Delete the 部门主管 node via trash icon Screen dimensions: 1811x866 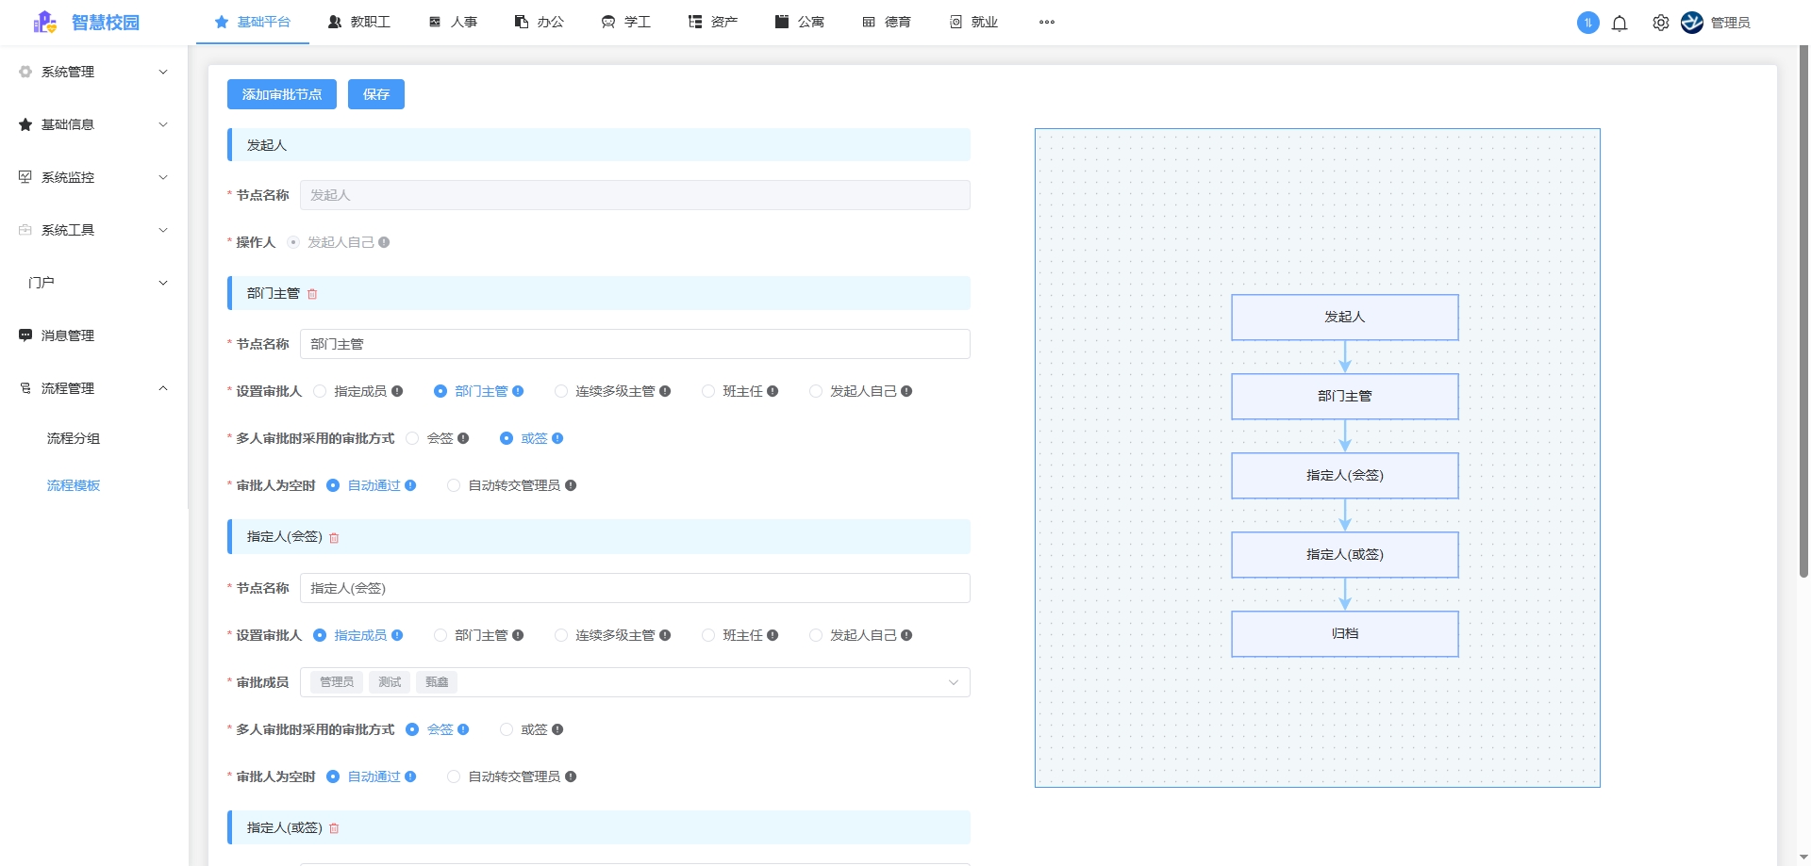(312, 294)
